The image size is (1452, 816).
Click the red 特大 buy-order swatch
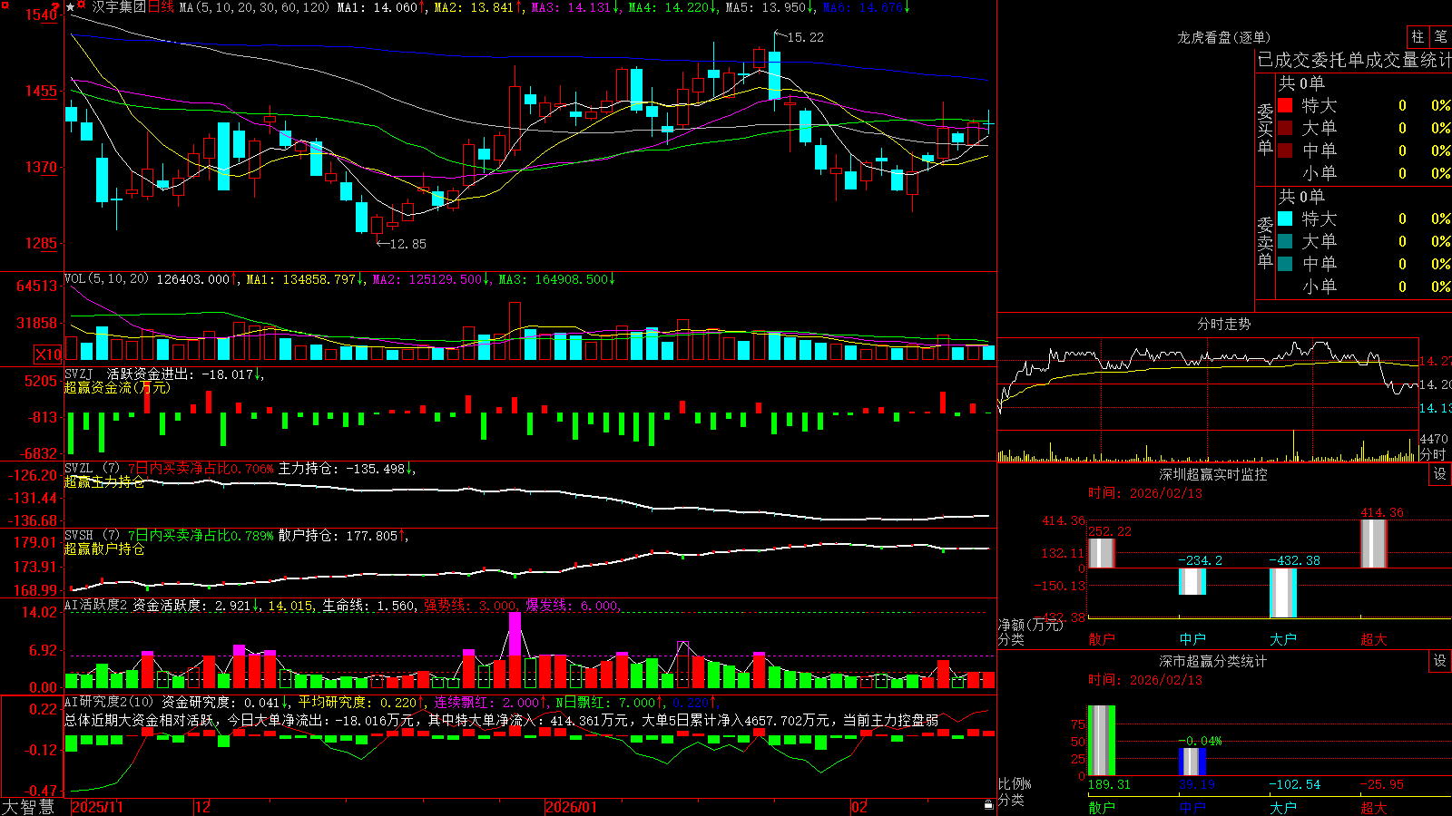pos(1285,105)
